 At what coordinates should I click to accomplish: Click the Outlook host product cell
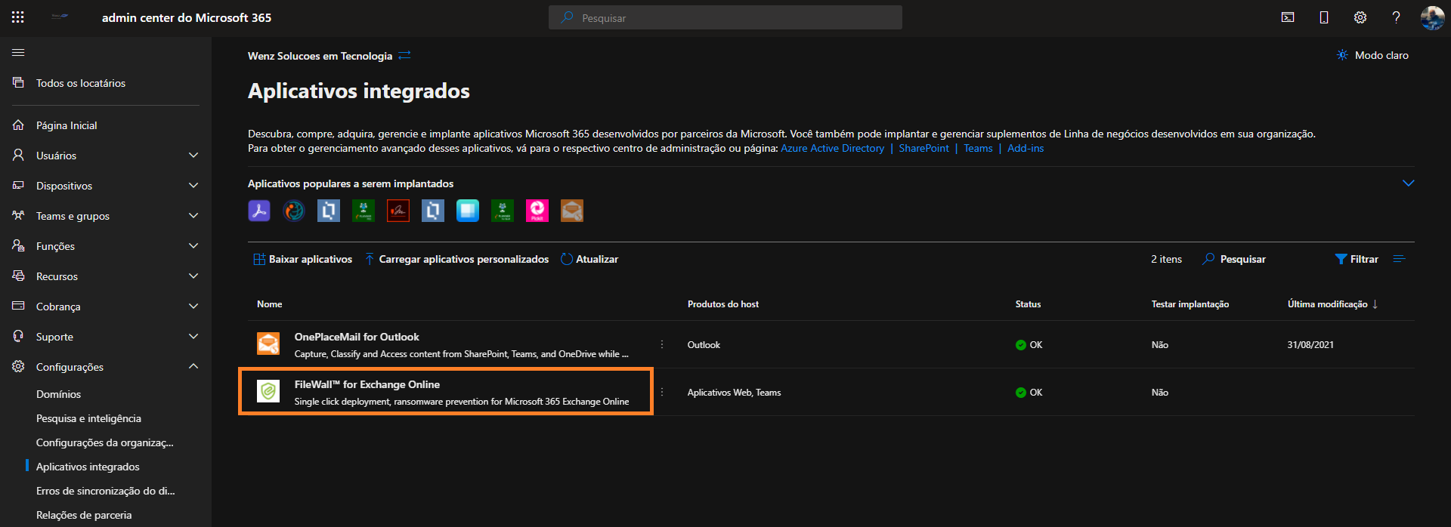click(x=704, y=345)
